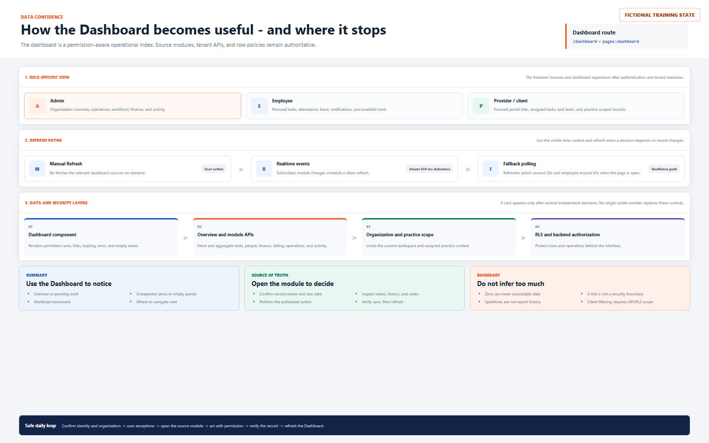Click 'Open the module to decide' heading

[x=292, y=284]
